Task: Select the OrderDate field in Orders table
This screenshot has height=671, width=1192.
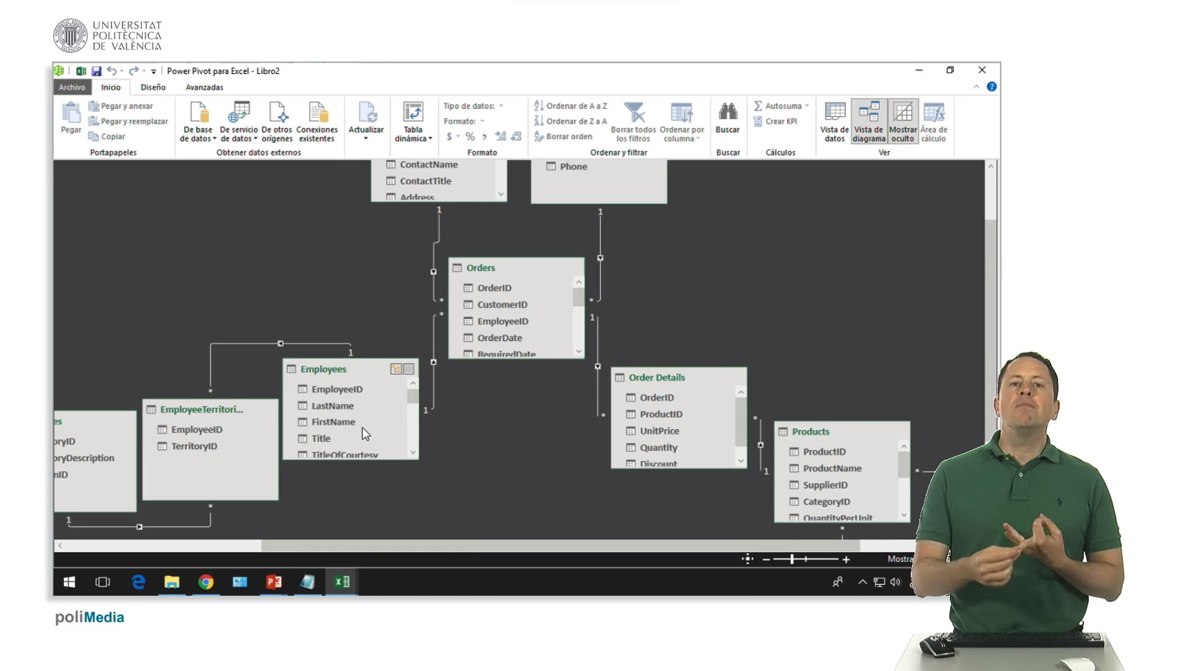Action: [x=499, y=338]
